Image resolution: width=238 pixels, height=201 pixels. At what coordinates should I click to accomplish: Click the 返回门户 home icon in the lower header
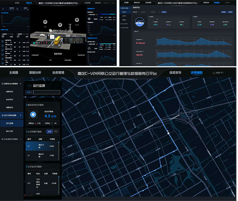(x=214, y=73)
